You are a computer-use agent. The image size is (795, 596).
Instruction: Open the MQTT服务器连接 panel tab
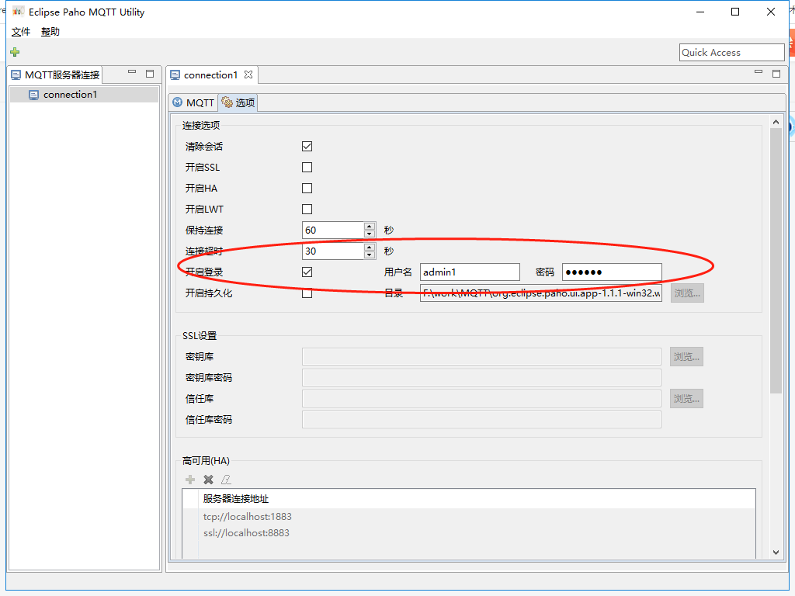56,75
